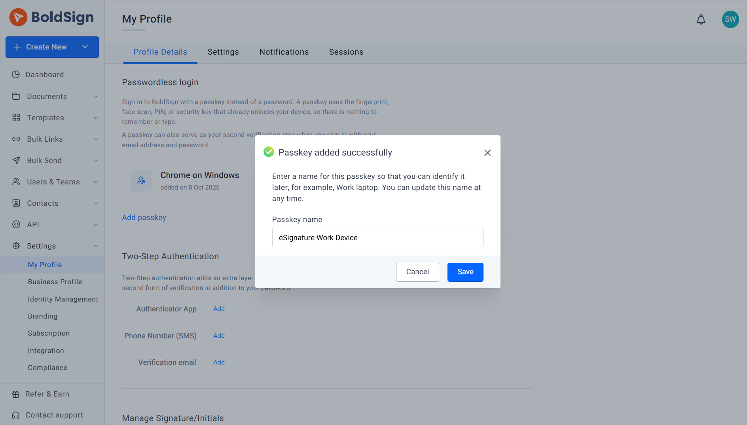
Task: Expand the Create New dropdown arrow
Action: [85, 47]
